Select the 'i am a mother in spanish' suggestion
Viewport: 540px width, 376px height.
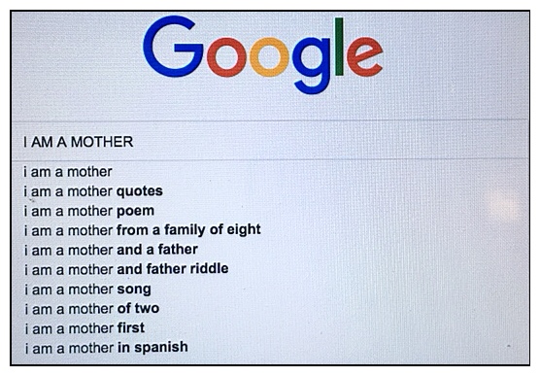click(x=106, y=348)
